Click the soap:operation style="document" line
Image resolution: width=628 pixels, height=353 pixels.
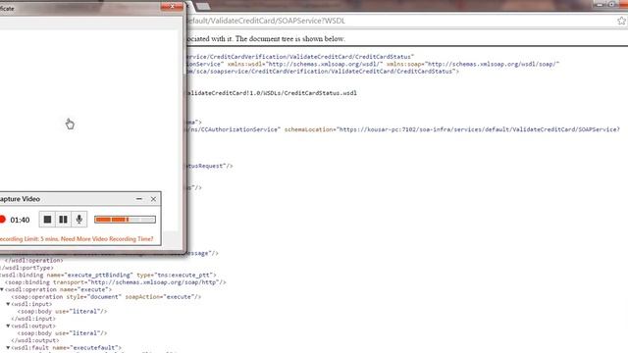[x=106, y=296]
